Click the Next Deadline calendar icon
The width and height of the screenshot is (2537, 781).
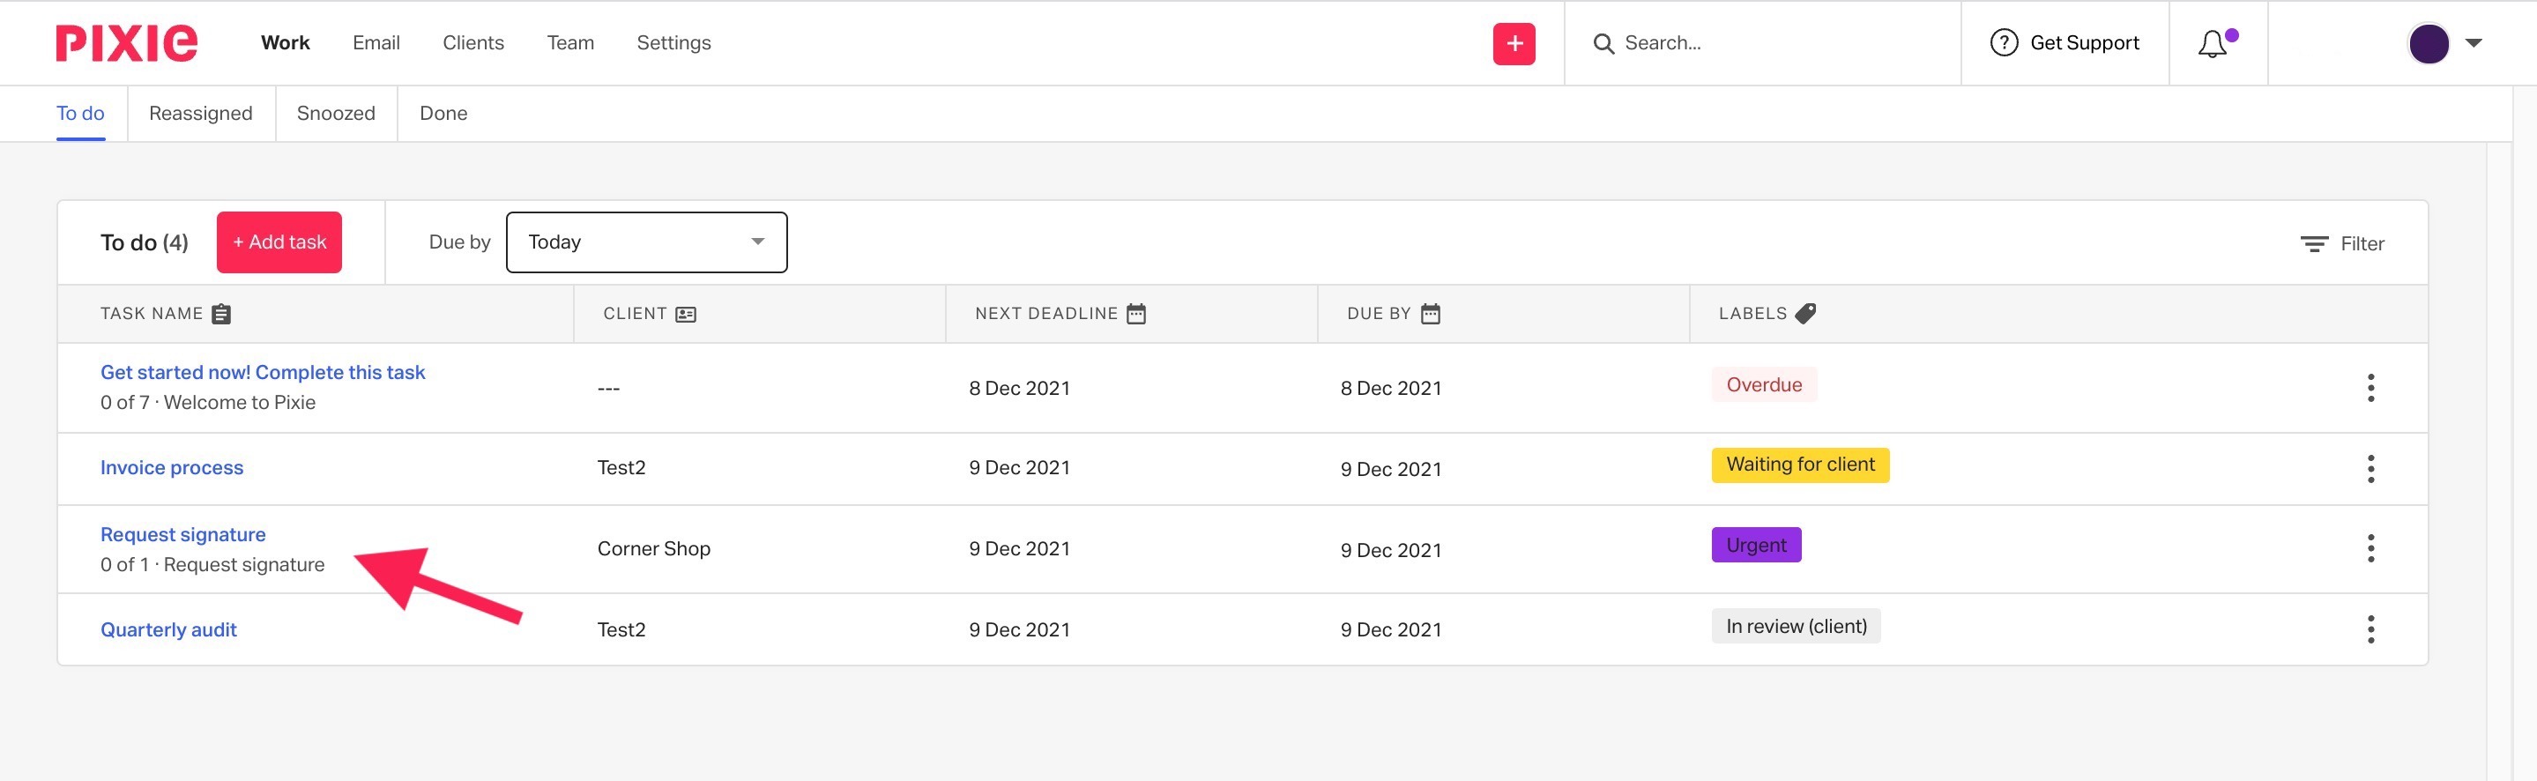1135,313
